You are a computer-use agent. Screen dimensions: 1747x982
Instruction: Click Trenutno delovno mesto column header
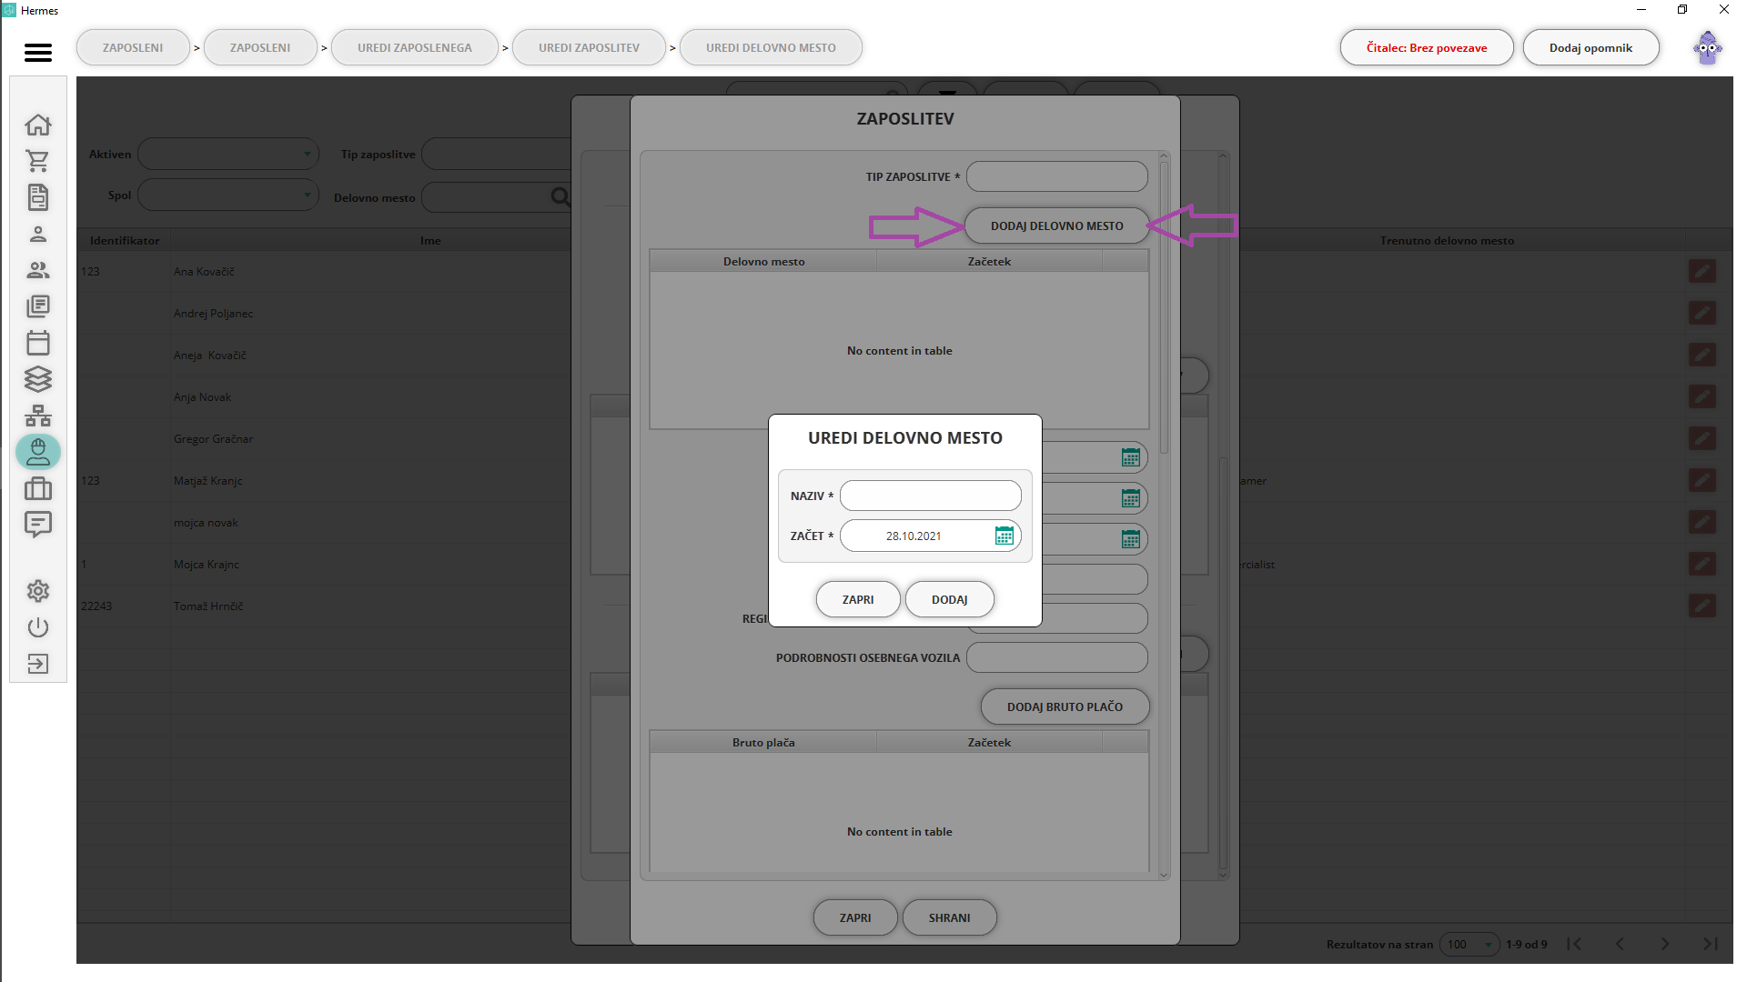(1447, 241)
